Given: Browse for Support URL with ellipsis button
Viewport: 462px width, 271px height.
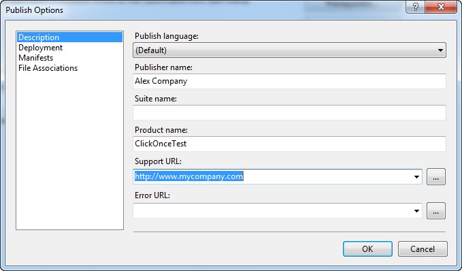Looking at the screenshot, I should click(436, 176).
